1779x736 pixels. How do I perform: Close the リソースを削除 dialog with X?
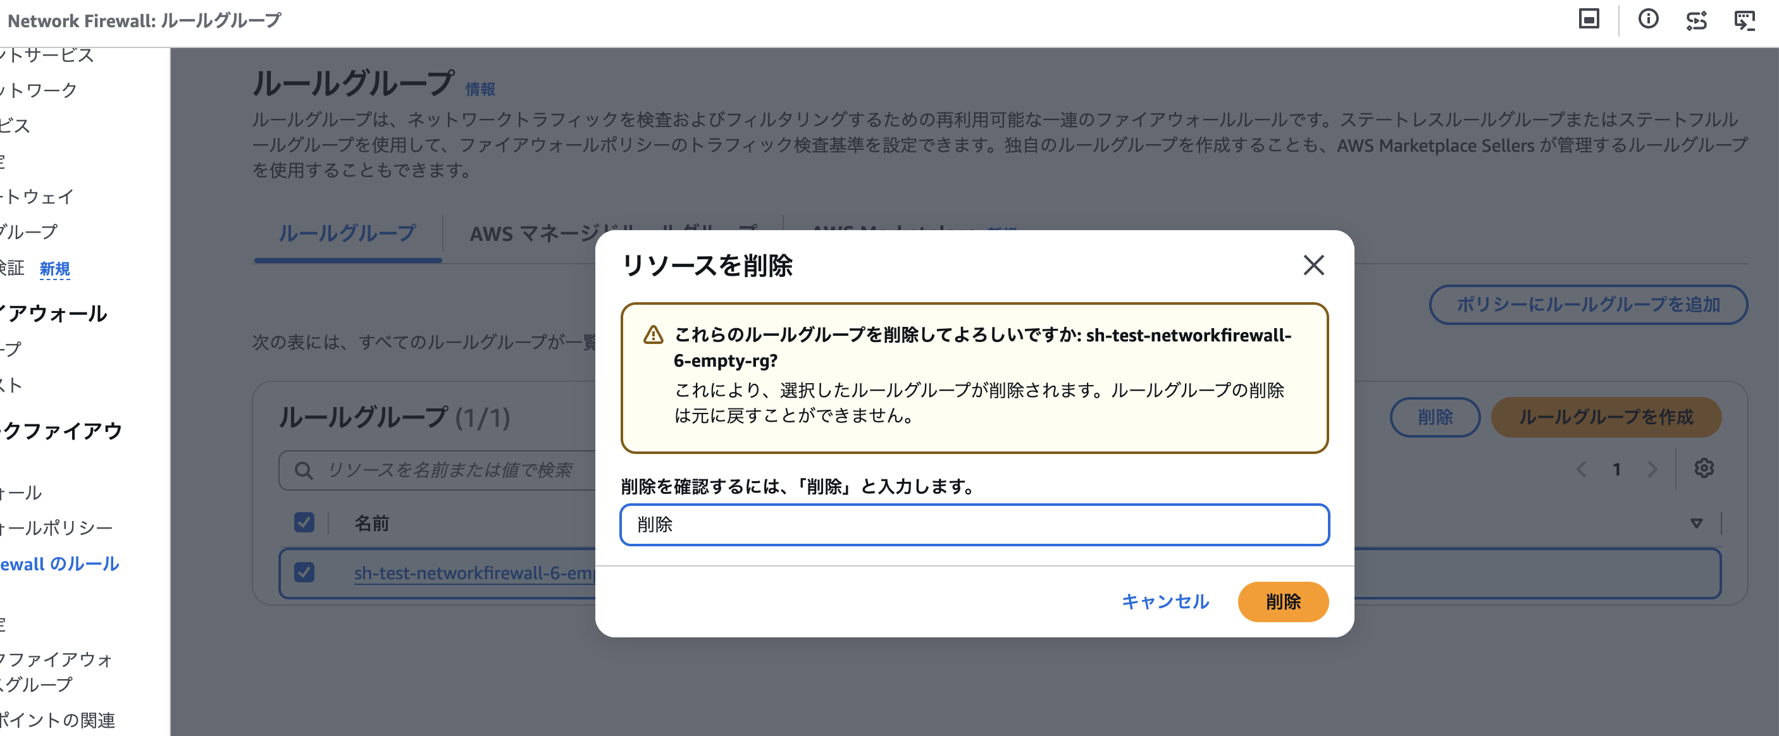coord(1313,265)
